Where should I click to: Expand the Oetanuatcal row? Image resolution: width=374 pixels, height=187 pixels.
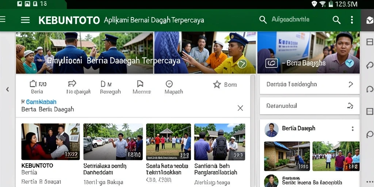point(309,106)
